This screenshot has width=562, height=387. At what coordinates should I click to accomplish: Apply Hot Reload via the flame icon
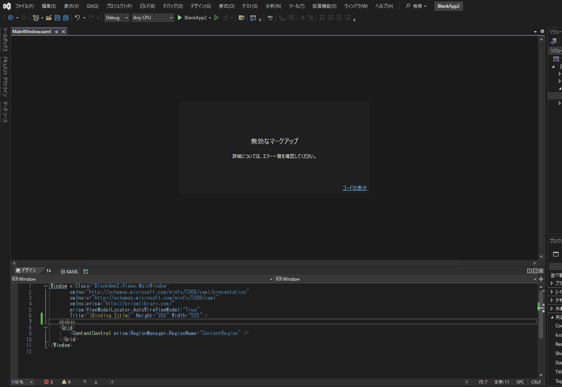pyautogui.click(x=225, y=17)
